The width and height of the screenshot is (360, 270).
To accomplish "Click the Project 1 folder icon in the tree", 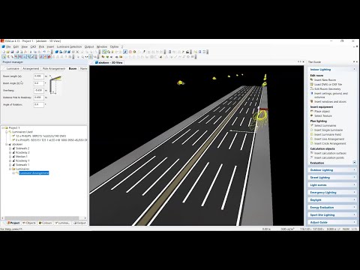I will click(7, 127).
